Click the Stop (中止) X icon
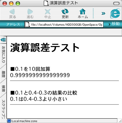 (x=48, y=12)
